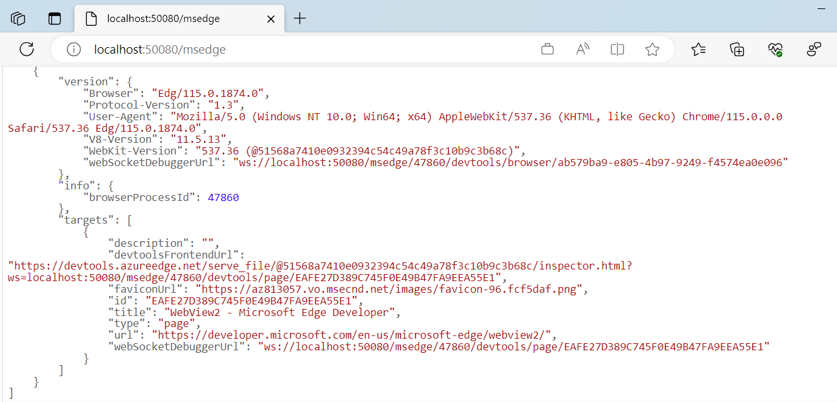Open the Workspaces menu
Image resolution: width=837 pixels, height=402 pixels.
17,18
